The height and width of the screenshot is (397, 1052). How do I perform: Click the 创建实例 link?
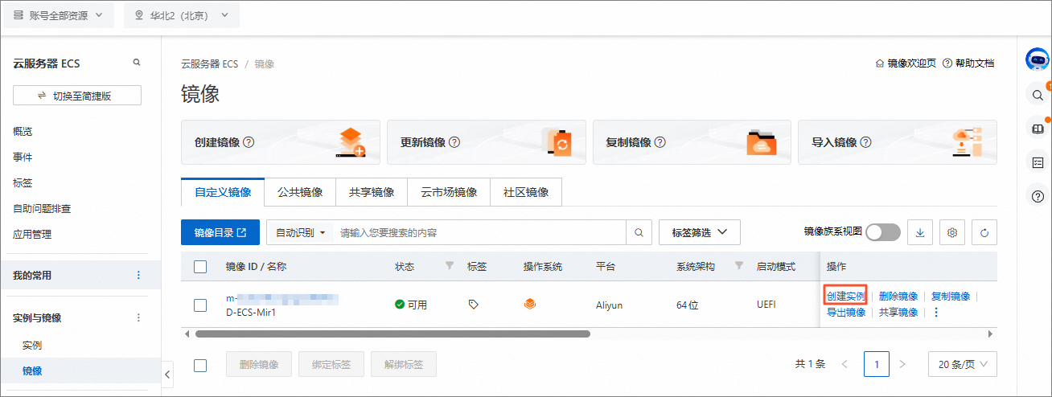[846, 296]
